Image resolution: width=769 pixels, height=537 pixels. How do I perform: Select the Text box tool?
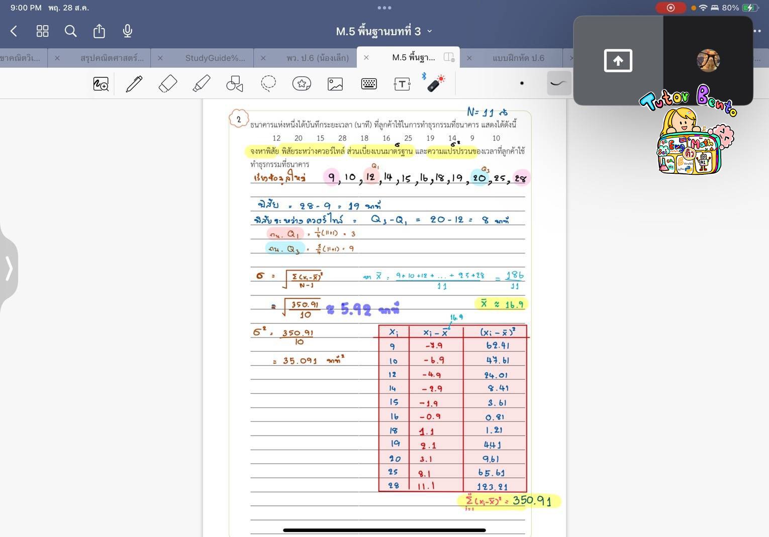pos(402,84)
